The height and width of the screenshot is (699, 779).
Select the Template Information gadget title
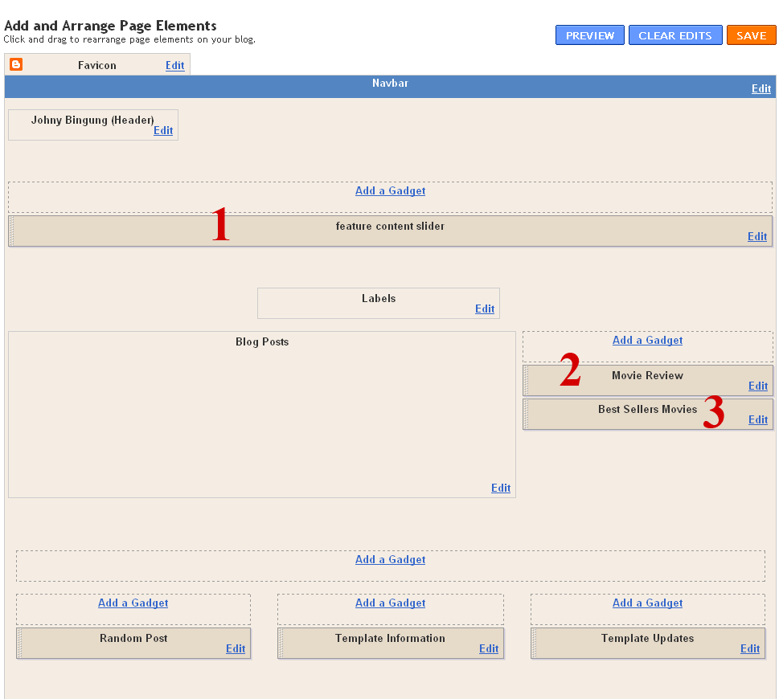390,639
